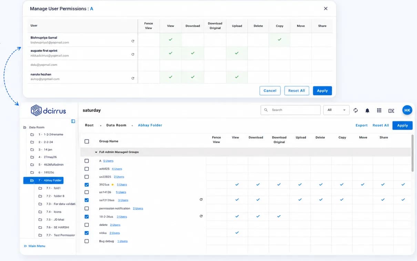The width and height of the screenshot is (417, 261).
Task: Collapse the sidebar with the panel icon
Action: click(73, 121)
